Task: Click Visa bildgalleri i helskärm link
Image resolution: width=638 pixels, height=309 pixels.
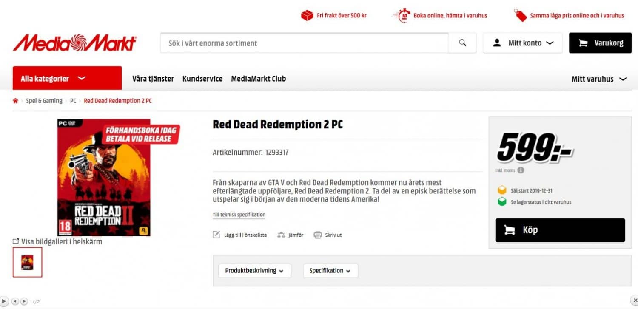Action: pos(62,241)
